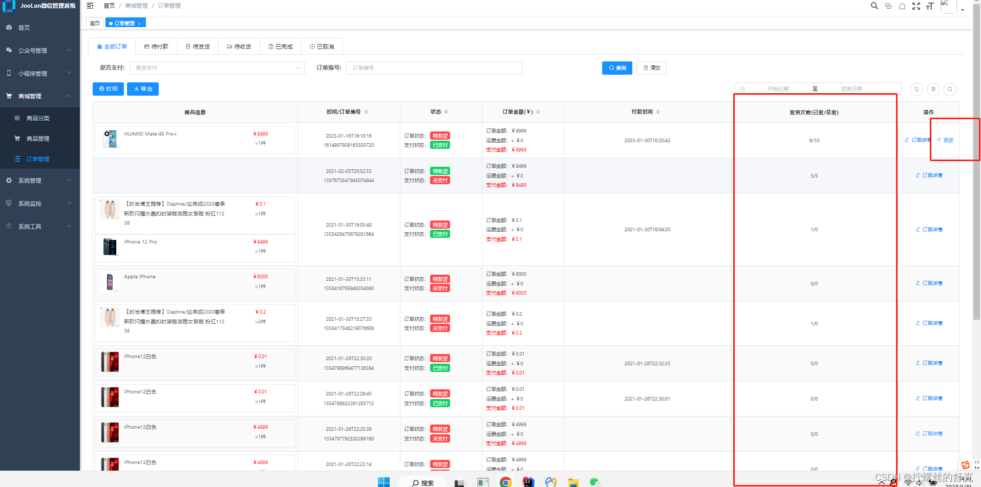
Task: Open the 是否支付 dropdown
Action: point(217,68)
